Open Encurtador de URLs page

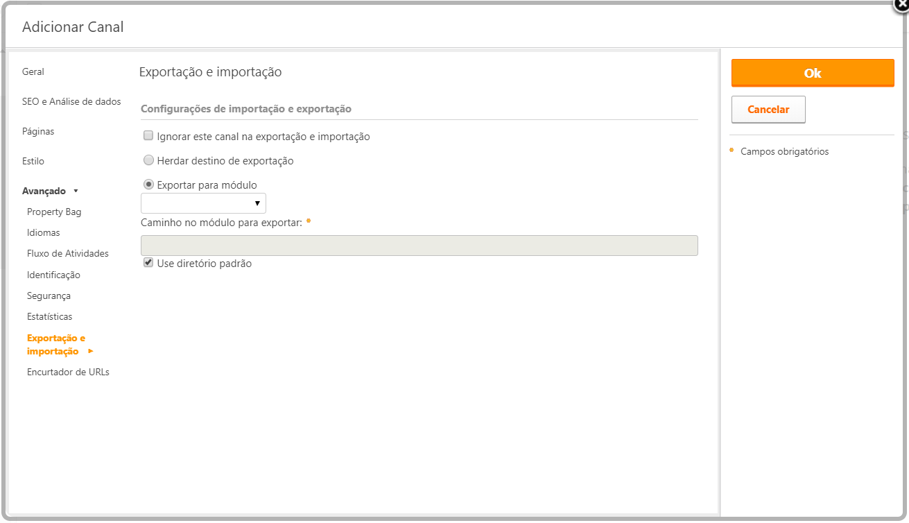tap(68, 372)
